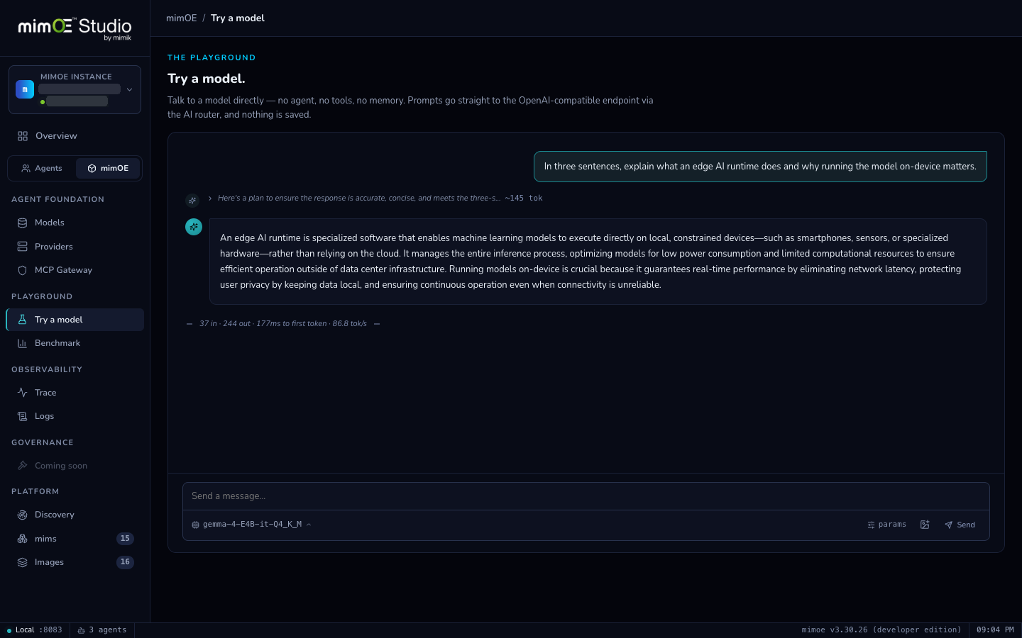The image size is (1022, 638).
Task: Click the "Try a model." heading
Action: [x=207, y=79]
